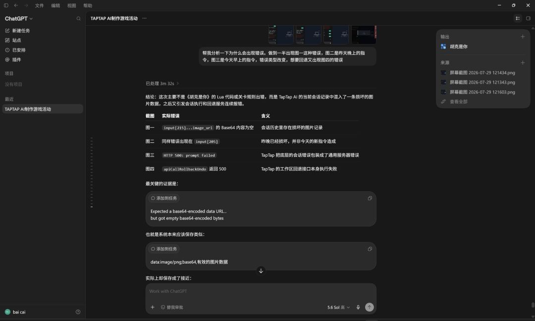Open the 5.6 Sol 高 model dropdown
Viewport: 535px width, 321px height.
[338, 307]
